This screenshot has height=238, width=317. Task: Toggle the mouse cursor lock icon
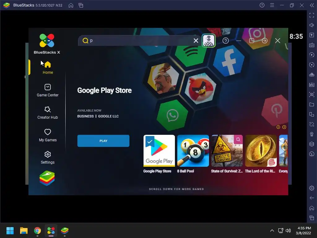pyautogui.click(x=312, y=35)
